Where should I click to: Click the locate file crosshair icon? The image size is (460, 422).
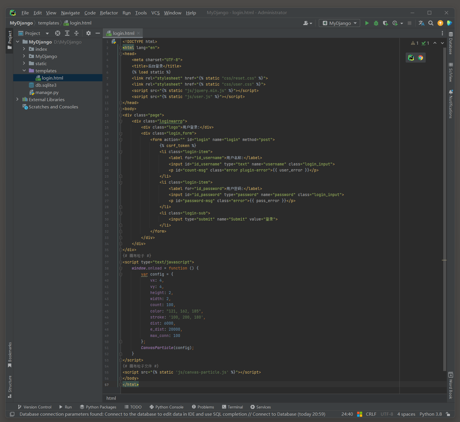(58, 33)
